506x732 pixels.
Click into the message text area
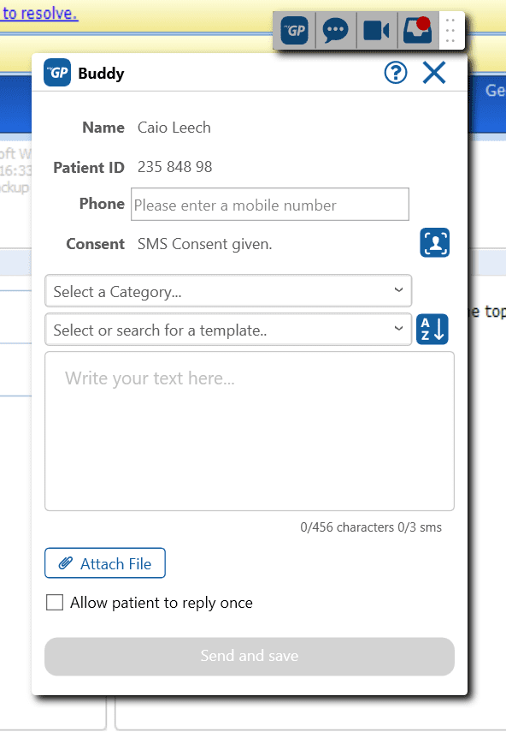pyautogui.click(x=250, y=431)
